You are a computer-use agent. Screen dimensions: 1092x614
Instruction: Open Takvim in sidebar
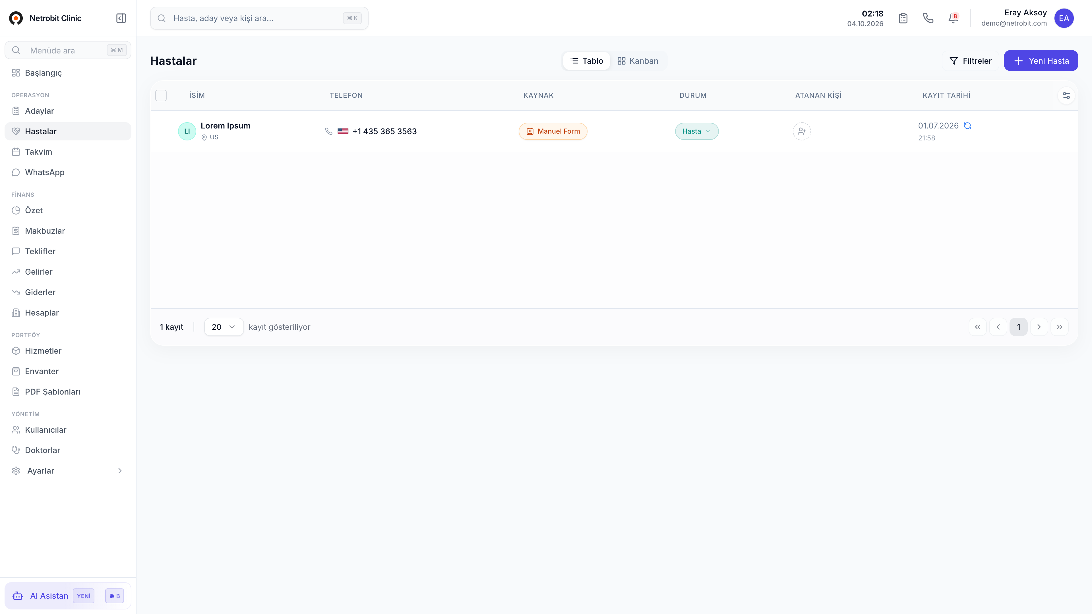[68, 152]
